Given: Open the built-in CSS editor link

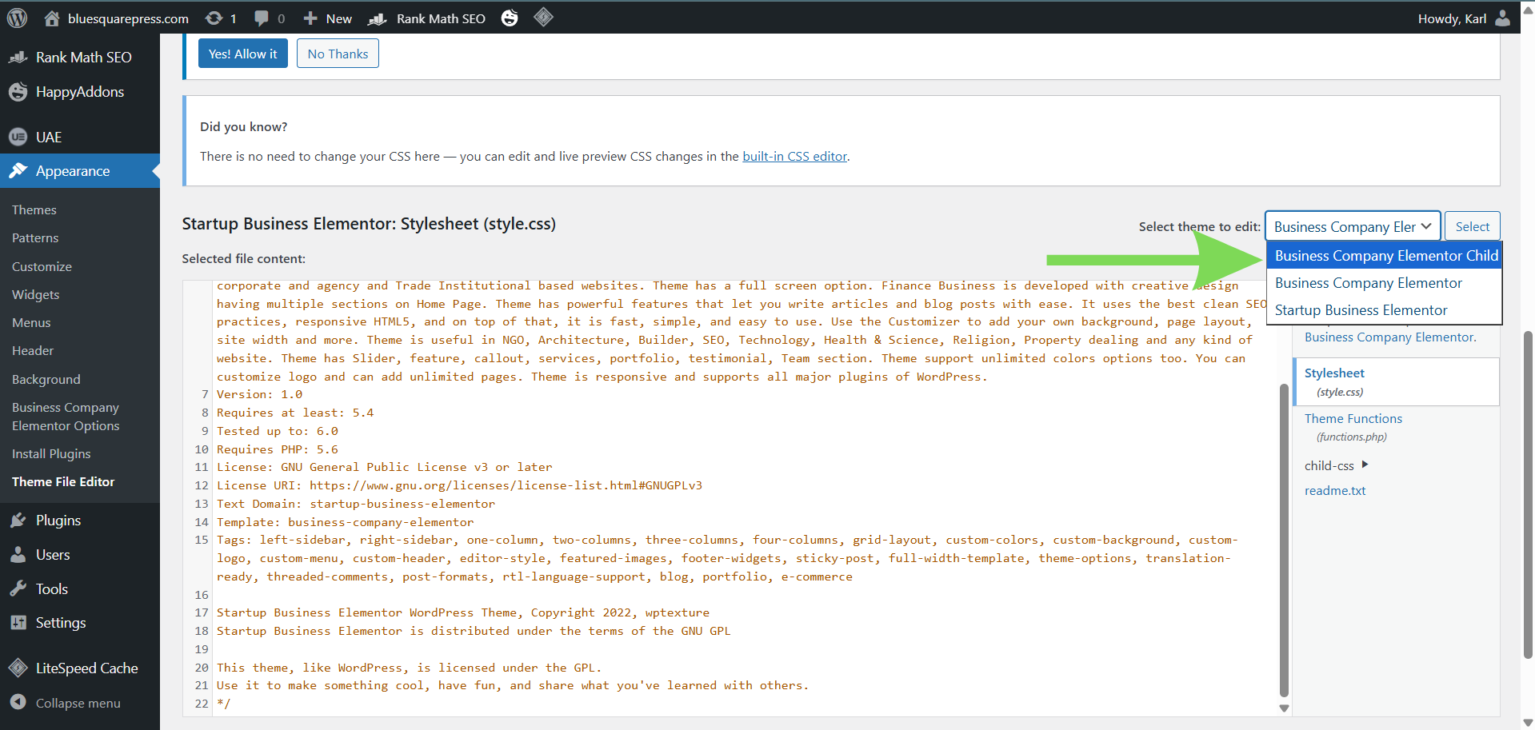Looking at the screenshot, I should tap(794, 157).
